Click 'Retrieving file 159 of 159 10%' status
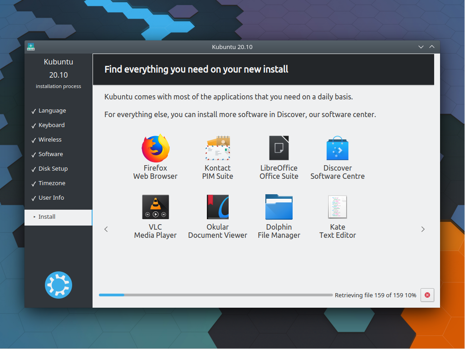The image size is (465, 349). coord(376,295)
